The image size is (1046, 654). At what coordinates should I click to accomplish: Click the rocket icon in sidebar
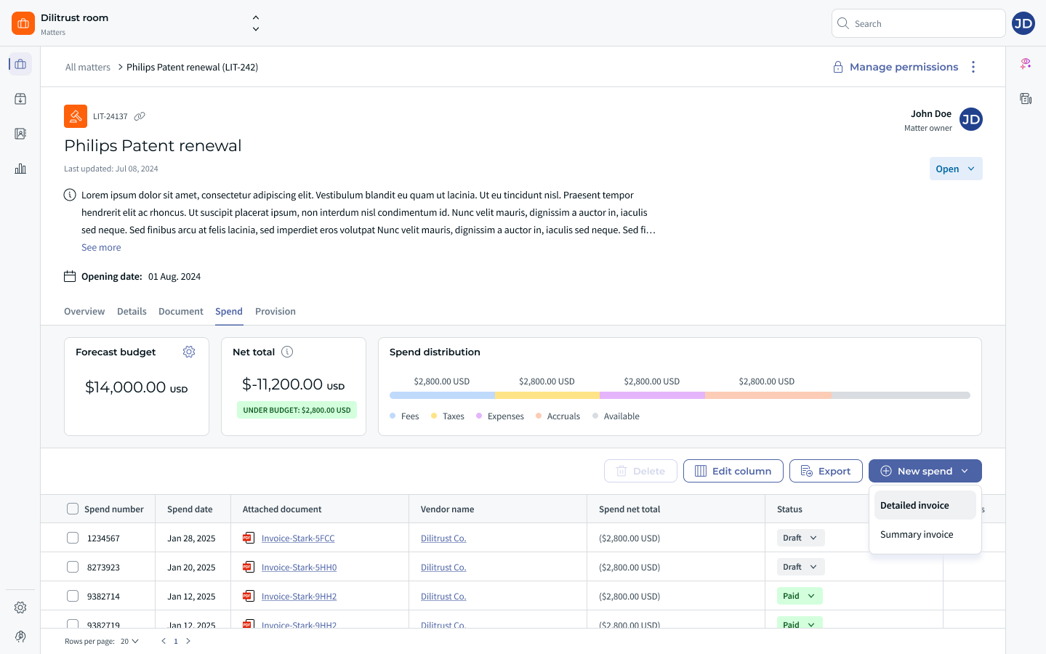[x=20, y=637]
